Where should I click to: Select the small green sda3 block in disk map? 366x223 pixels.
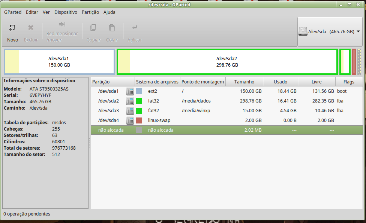coord(345,62)
